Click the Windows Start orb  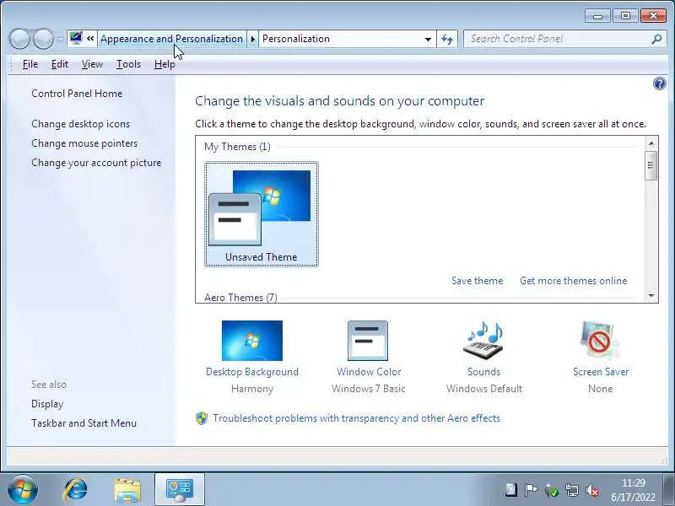(22, 489)
